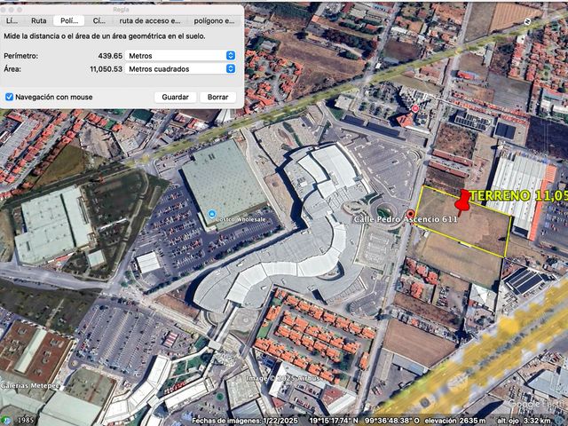This screenshot has width=568, height=426.
Task: Click the Área label
Action: [x=12, y=69]
